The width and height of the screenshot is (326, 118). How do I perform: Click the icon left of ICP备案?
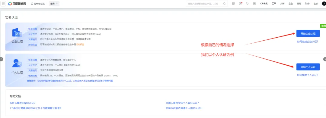click(254, 4)
